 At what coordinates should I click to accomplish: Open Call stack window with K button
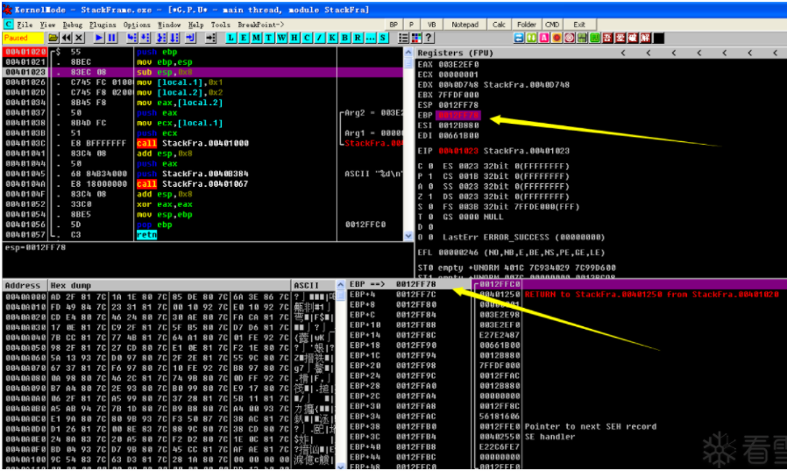click(332, 38)
